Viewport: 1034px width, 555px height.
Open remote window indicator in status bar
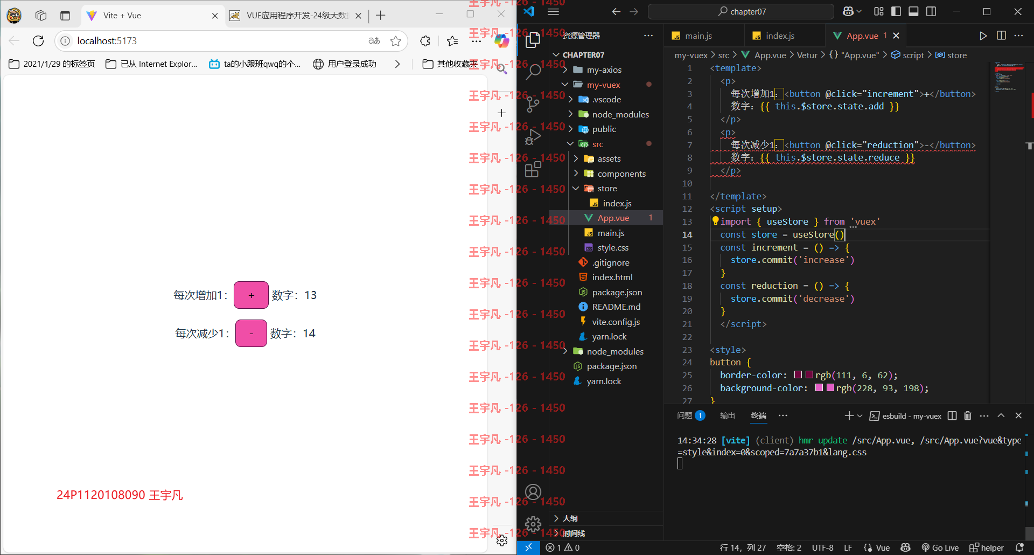[x=528, y=547]
